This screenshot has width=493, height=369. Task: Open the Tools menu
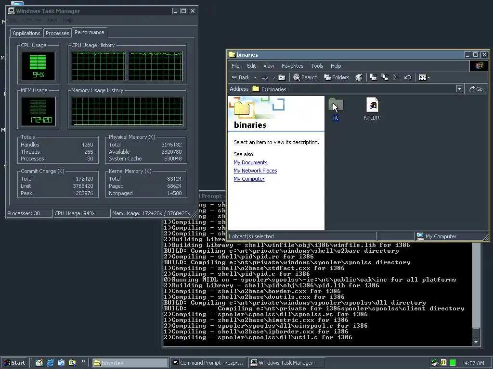coord(317,66)
